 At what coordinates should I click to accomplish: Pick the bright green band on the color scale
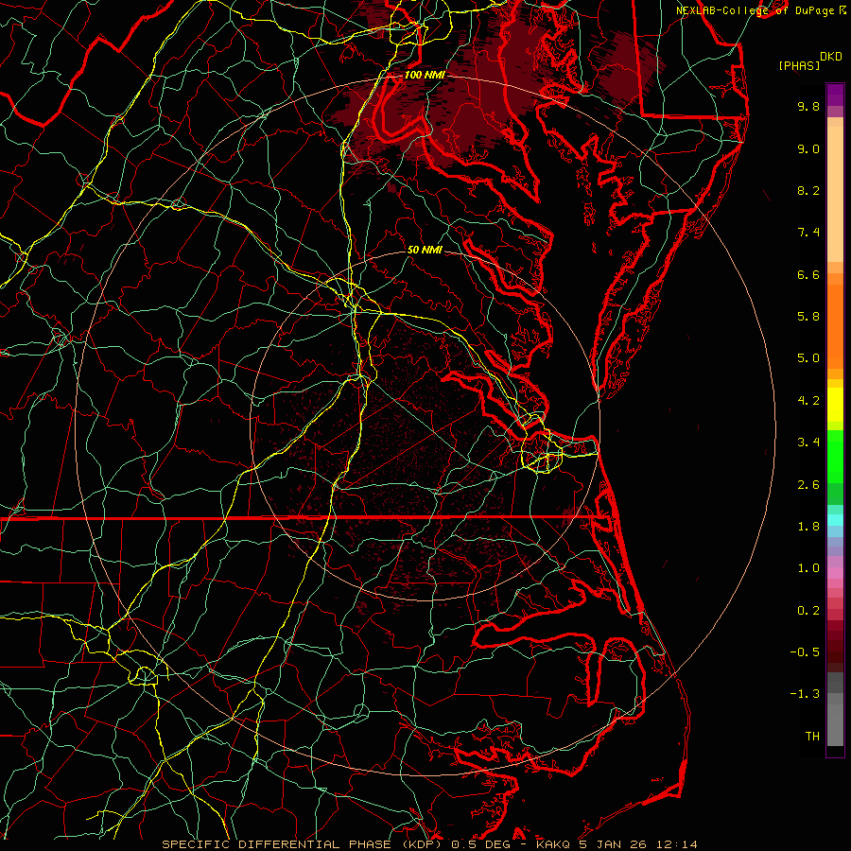coord(835,459)
